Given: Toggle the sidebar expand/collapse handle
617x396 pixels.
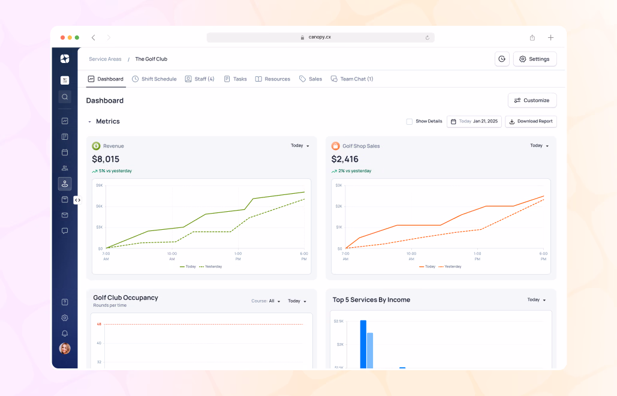Looking at the screenshot, I should coord(77,200).
